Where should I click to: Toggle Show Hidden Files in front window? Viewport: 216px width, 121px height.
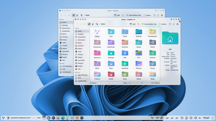(149, 24)
